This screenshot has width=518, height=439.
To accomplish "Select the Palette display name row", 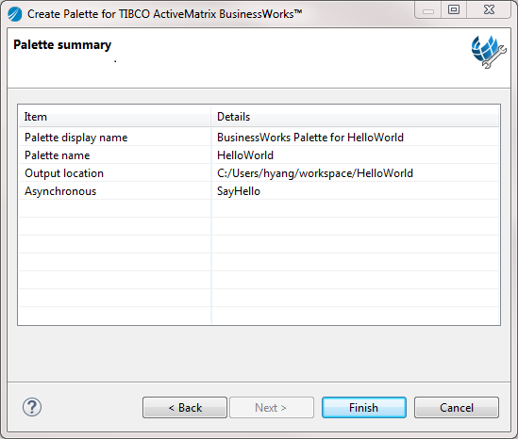I will tap(259, 138).
